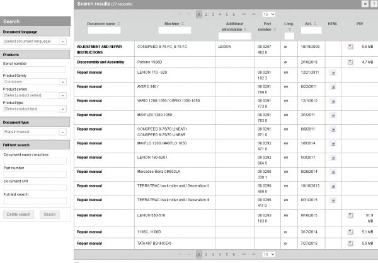The width and height of the screenshot is (378, 263).
Task: Click the Document name column filter box
Action: click(104, 30)
